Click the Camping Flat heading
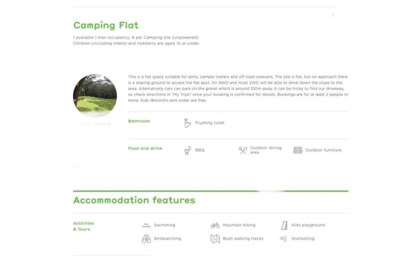The image size is (408, 272). click(x=106, y=25)
